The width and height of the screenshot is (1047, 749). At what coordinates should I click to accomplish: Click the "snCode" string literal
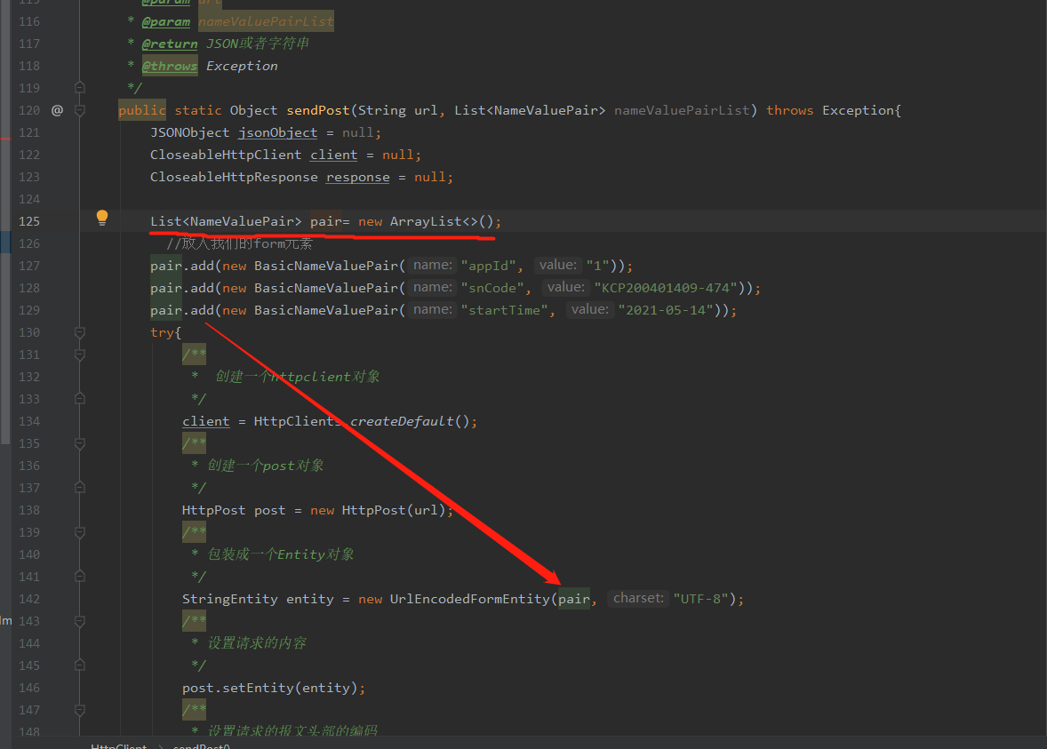click(492, 288)
